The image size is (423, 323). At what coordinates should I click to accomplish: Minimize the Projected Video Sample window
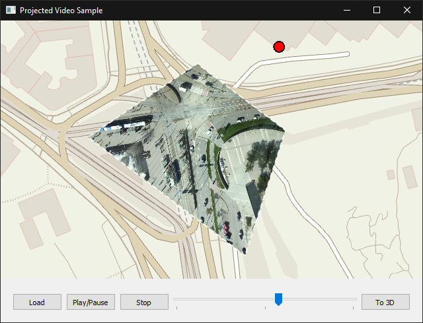[x=346, y=10]
